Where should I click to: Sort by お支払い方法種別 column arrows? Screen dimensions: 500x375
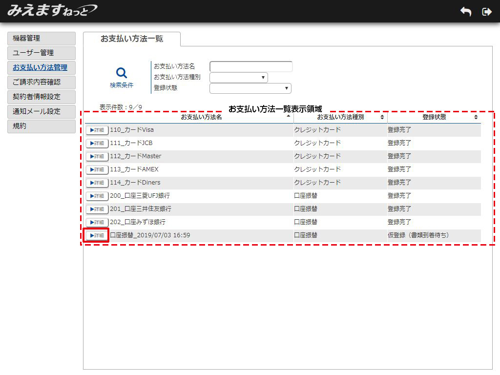coord(382,117)
